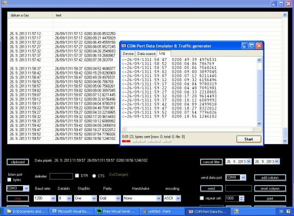Click the print button
This screenshot has width=294, height=216.
270,199
